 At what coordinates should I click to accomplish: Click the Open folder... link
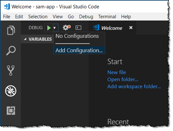click(123, 80)
